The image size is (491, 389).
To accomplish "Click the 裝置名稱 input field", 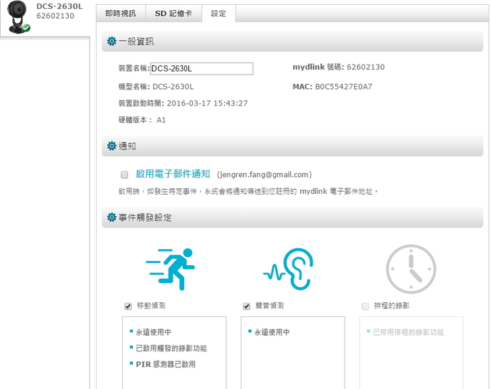I will 202,69.
